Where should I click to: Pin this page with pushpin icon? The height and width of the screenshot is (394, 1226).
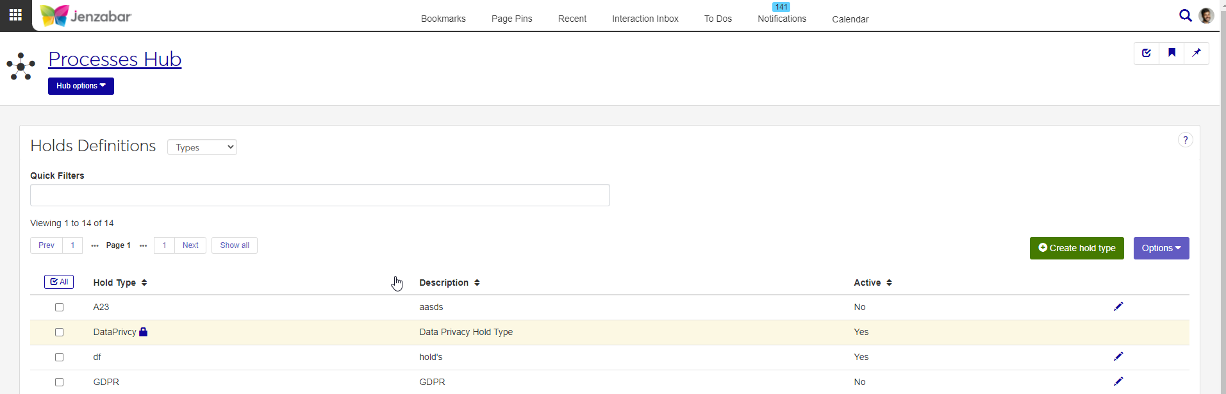pyautogui.click(x=1196, y=53)
